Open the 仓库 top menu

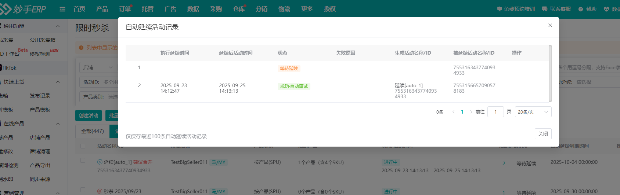click(x=239, y=9)
